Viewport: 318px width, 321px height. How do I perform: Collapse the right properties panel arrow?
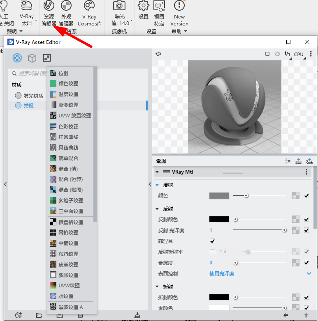pos(150,184)
